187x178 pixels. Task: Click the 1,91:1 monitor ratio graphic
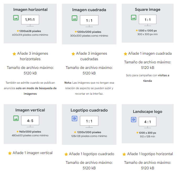(x=30, y=20)
